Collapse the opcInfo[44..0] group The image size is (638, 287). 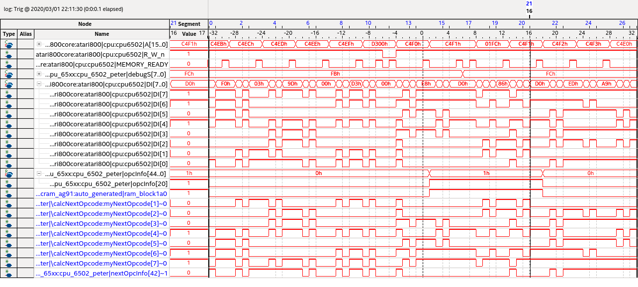point(39,174)
